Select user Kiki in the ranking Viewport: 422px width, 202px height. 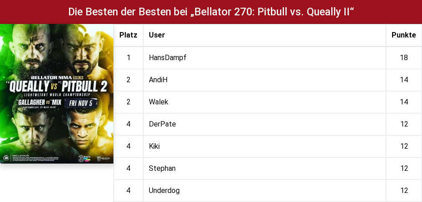pos(154,146)
